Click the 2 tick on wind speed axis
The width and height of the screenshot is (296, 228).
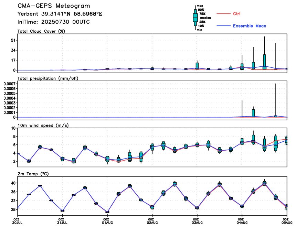[x=14, y=161]
